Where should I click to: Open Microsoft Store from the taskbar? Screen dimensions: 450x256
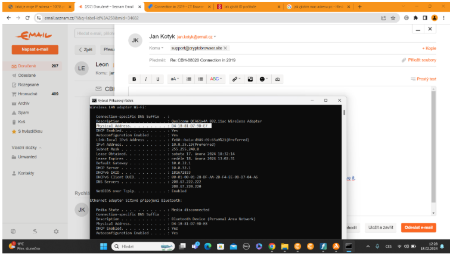[x=221, y=246]
